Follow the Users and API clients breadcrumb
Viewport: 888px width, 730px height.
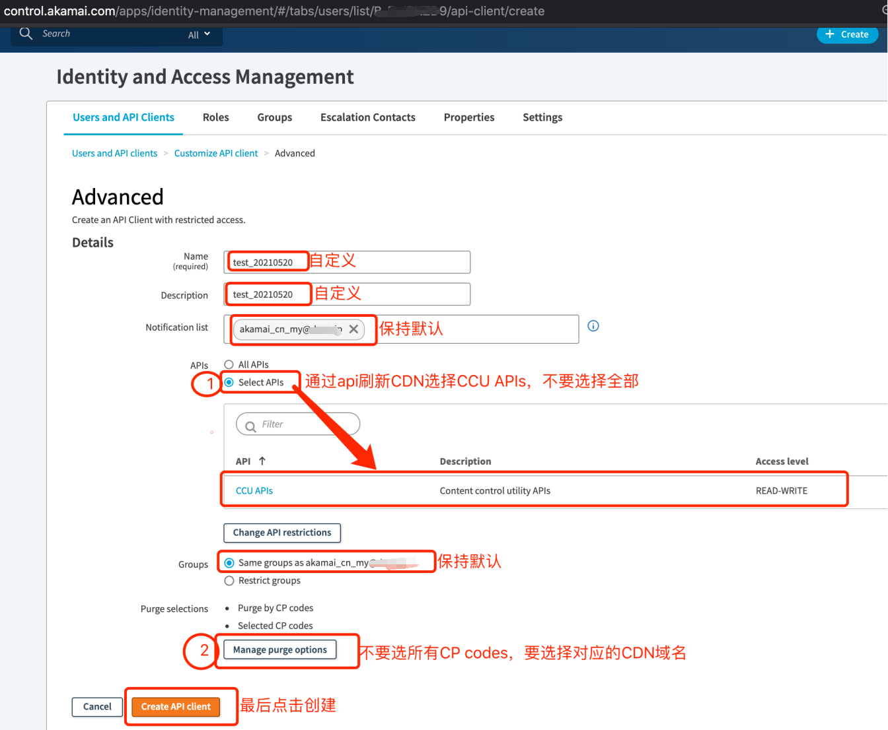115,153
